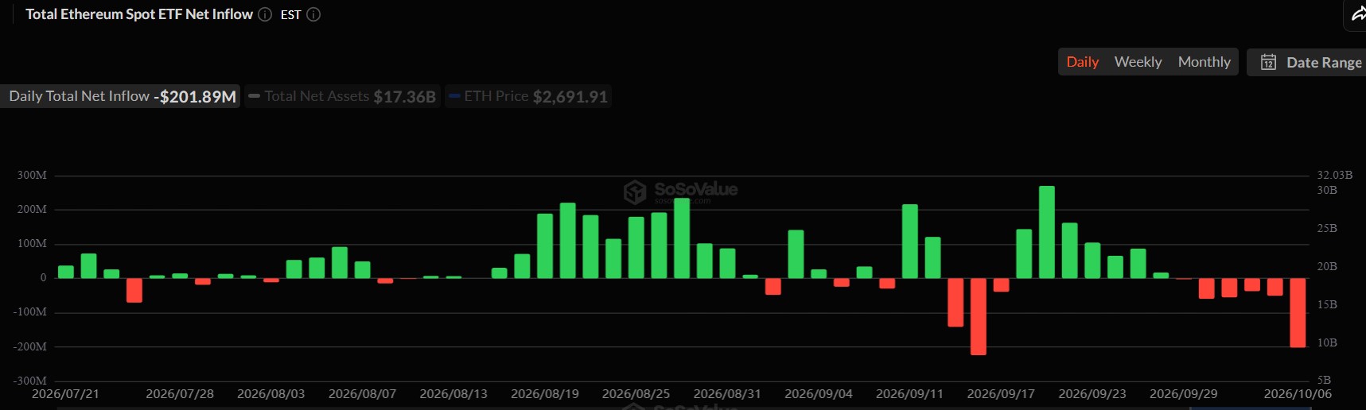Switch to Daily view
The width and height of the screenshot is (1366, 410).
pos(1082,62)
